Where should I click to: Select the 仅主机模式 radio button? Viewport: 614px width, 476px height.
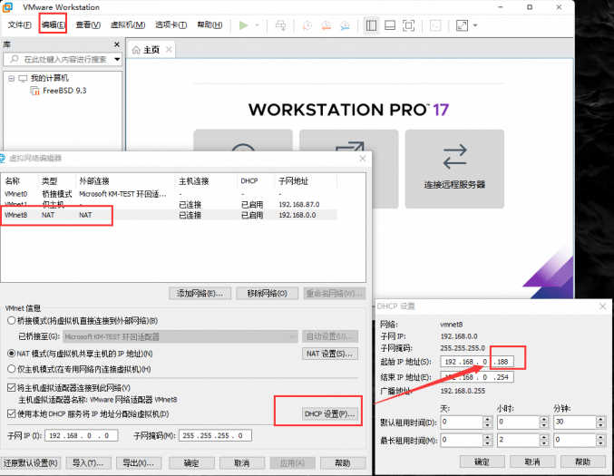[x=12, y=369]
